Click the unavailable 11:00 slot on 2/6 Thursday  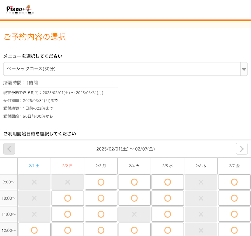(x=201, y=214)
